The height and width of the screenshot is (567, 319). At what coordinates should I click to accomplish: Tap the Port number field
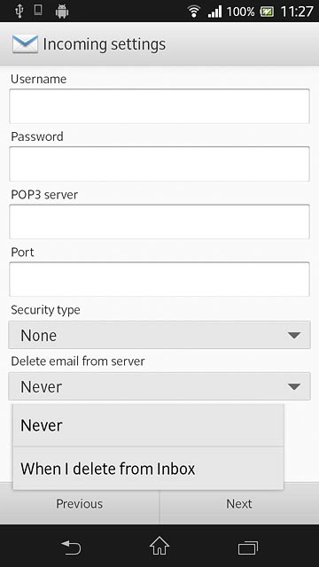tap(159, 279)
